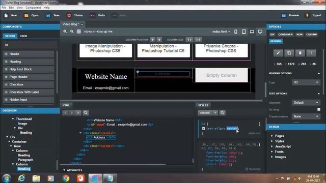This screenshot has width=326, height=183.
Task: Zoom out on the stage
Action: click(x=72, y=32)
